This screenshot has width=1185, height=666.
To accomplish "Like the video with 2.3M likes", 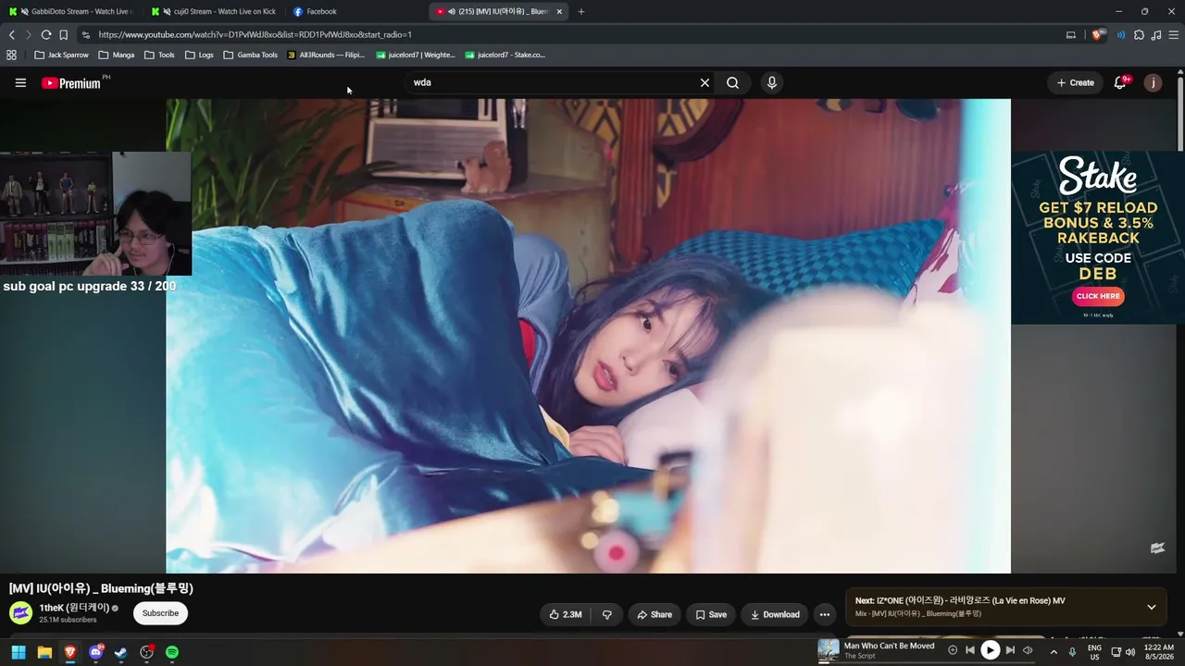I will click(x=566, y=614).
